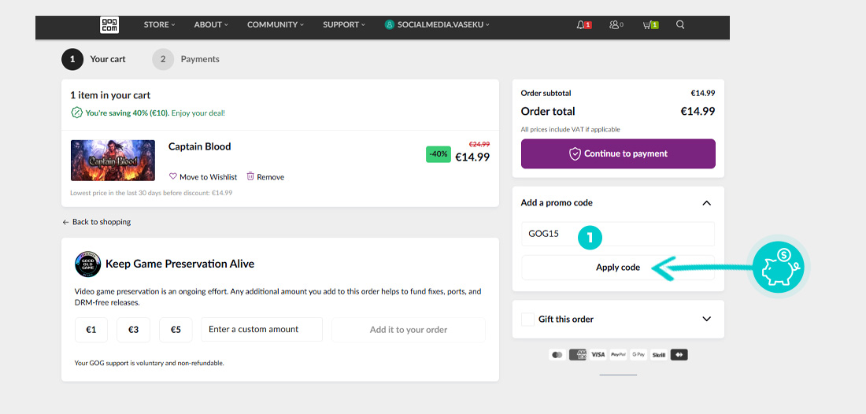
Task: Collapse the Add a promo code section
Action: (x=706, y=203)
